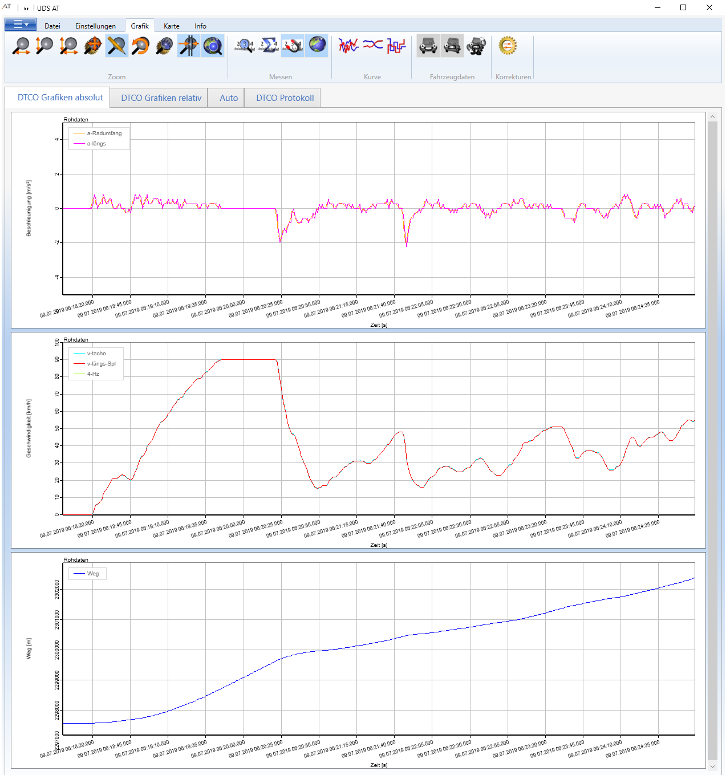The width and height of the screenshot is (726, 775).
Task: Open the Einstellungen ribbon tab
Action: (x=95, y=26)
